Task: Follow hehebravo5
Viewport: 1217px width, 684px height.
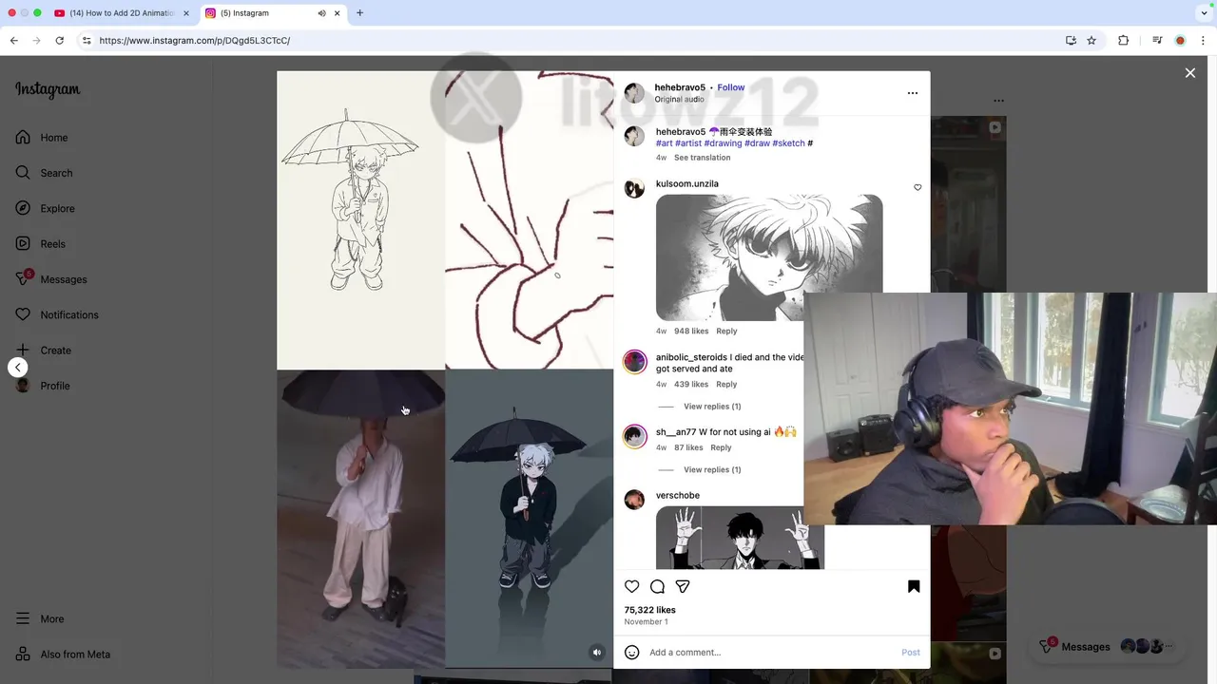Action: point(731,87)
